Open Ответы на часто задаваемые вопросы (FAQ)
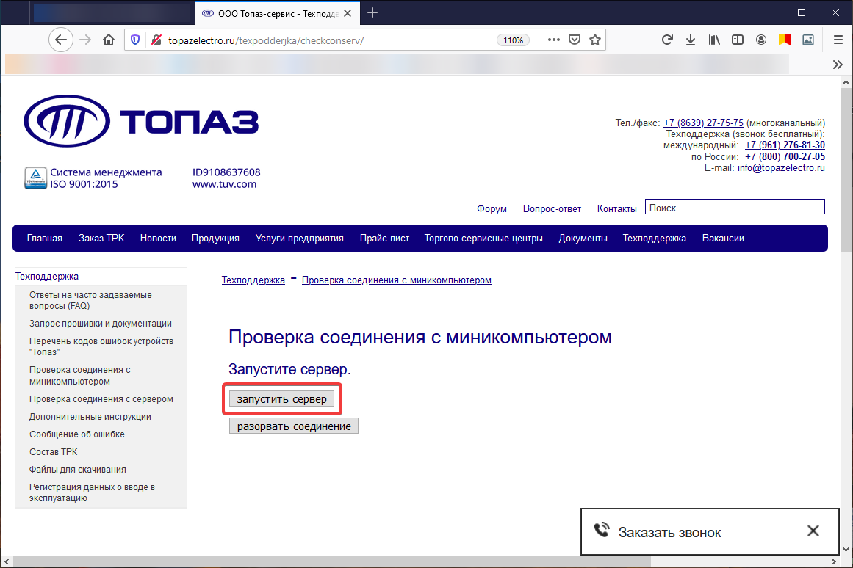 90,300
